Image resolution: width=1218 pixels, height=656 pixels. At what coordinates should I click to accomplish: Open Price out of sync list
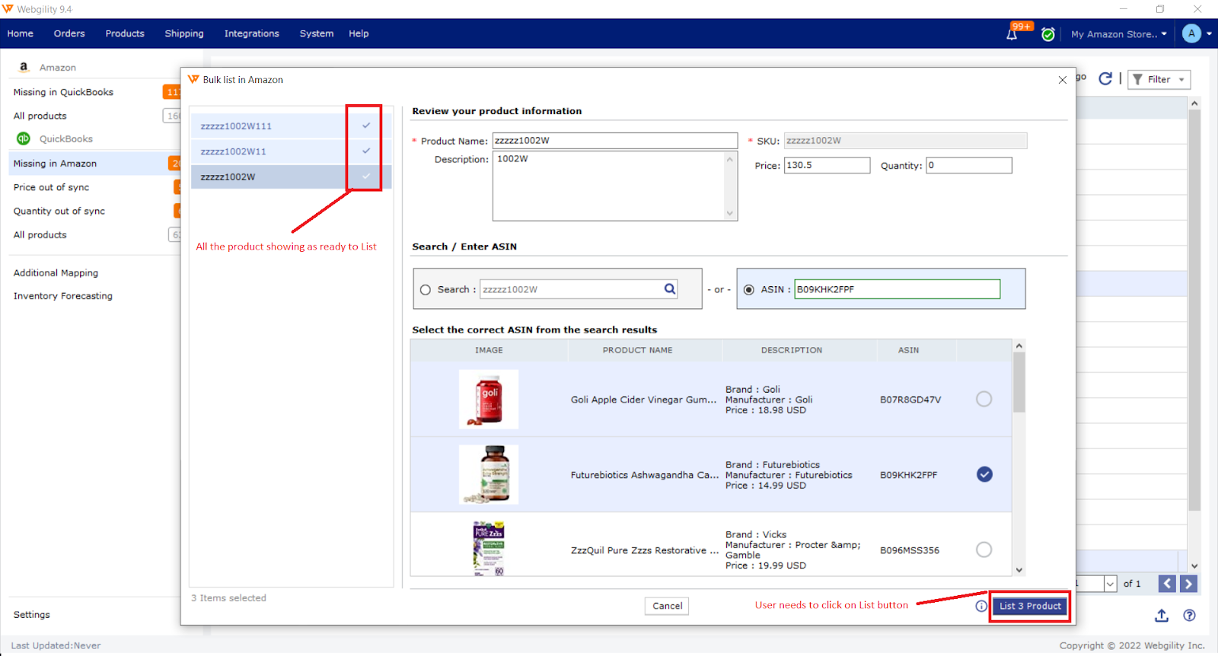point(51,187)
